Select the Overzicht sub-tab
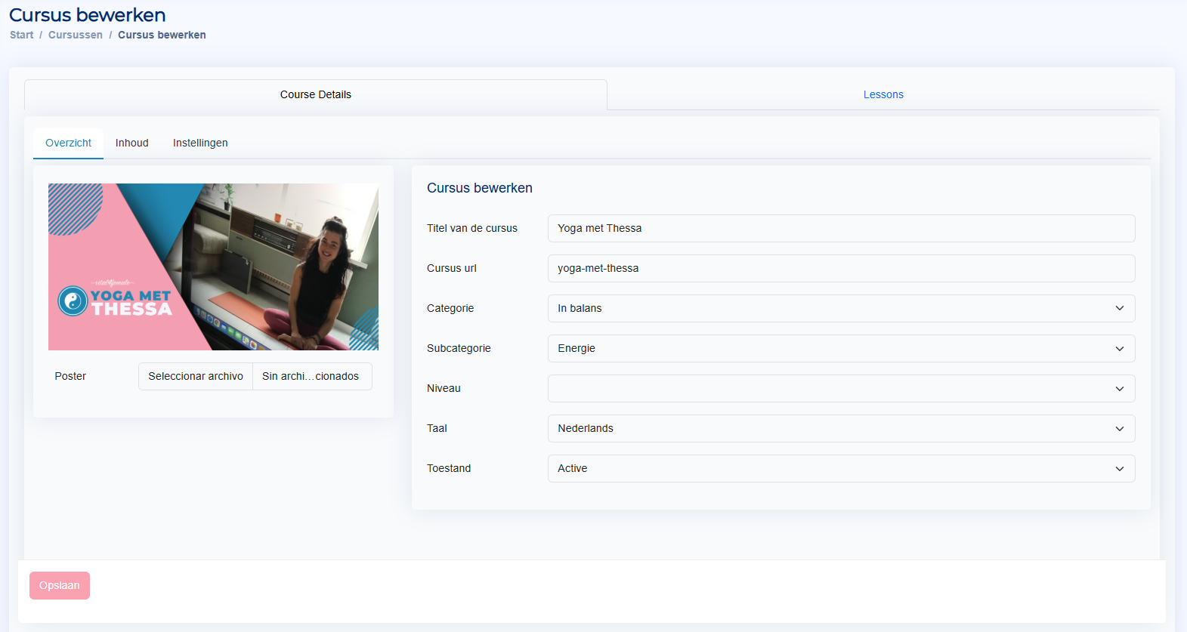The height and width of the screenshot is (632, 1187). tap(68, 143)
